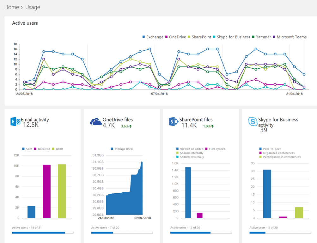Toggle Shared externally legend item
This screenshot has height=243, width=317.
tap(190, 157)
